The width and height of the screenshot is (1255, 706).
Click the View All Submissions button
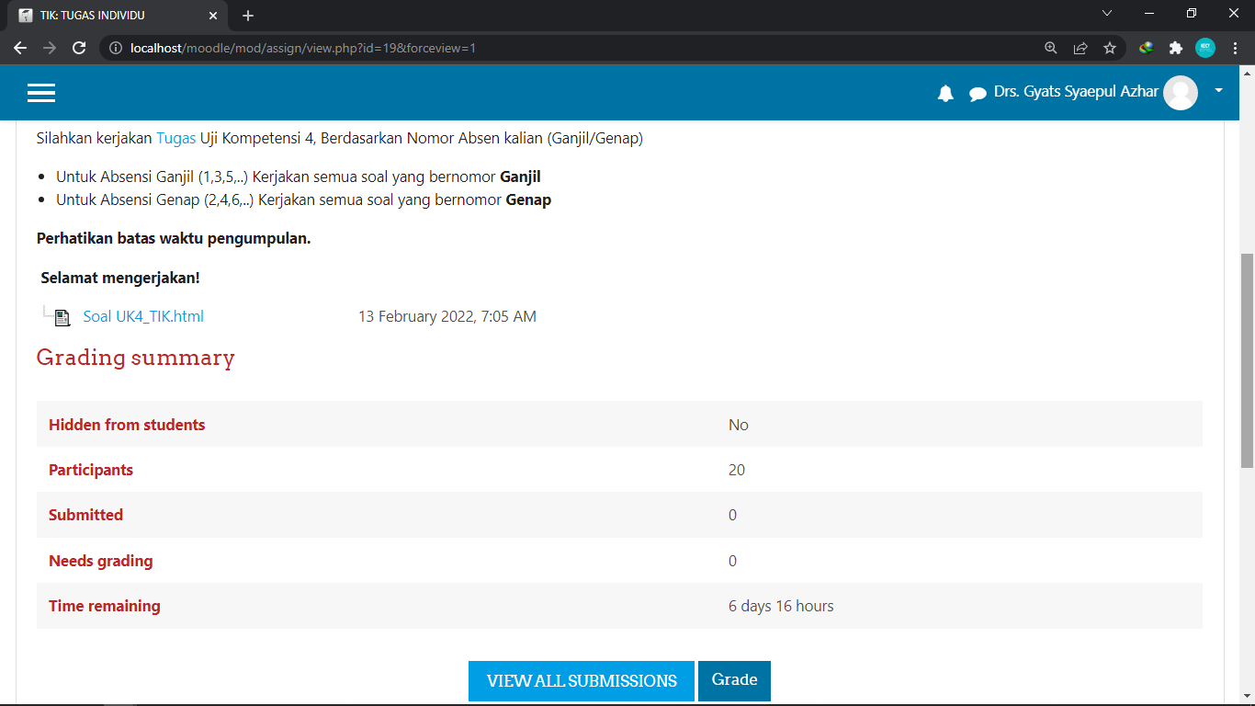coord(582,681)
